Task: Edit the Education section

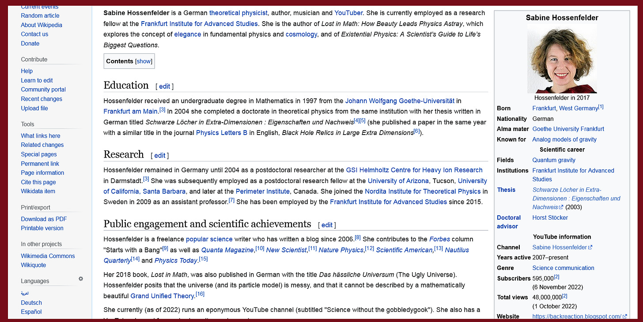Action: (164, 86)
